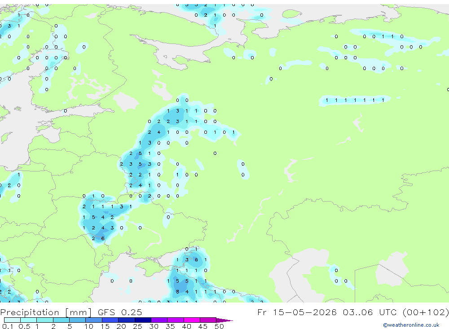
Task: Select the 25–30 mm legend color swatch
Action: click(143, 320)
